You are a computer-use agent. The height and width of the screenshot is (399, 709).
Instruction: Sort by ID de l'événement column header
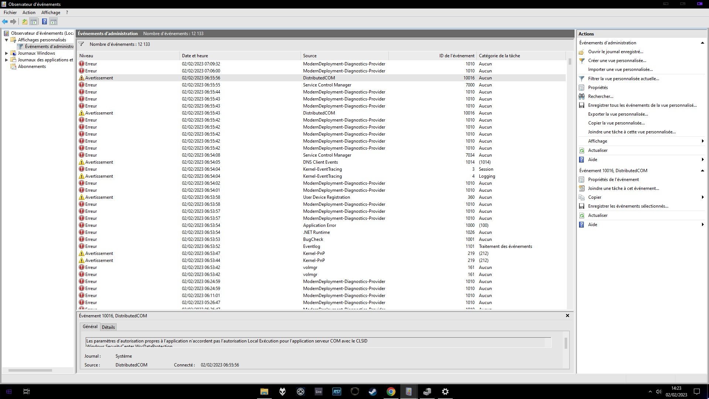432,56
